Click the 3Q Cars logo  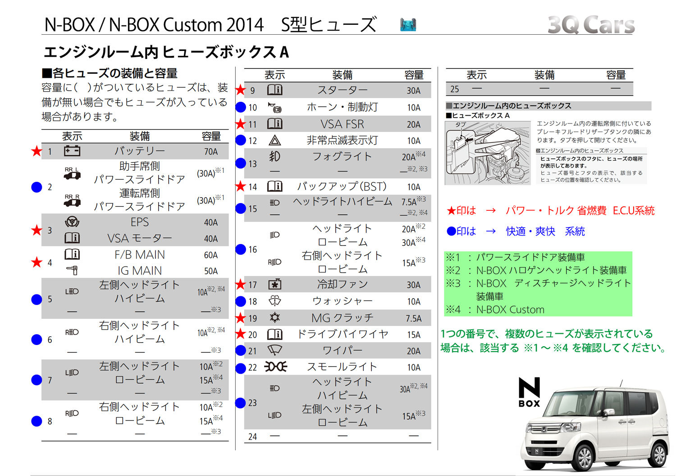pyautogui.click(x=591, y=24)
